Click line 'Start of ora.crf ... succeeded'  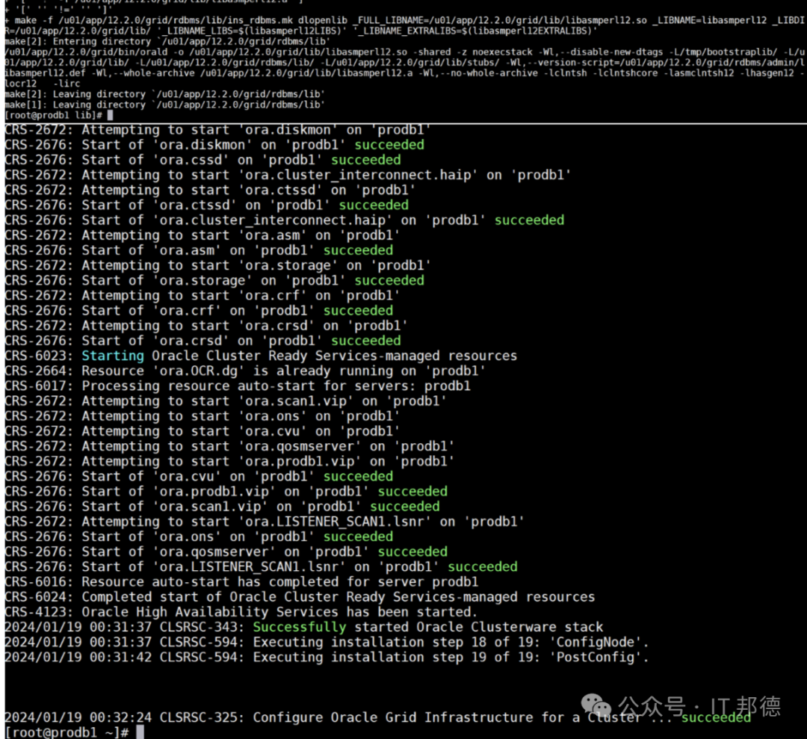pyautogui.click(x=199, y=311)
